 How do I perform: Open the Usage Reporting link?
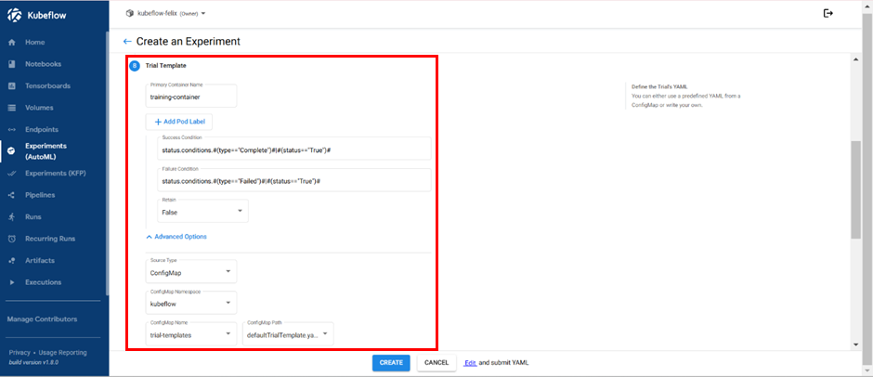click(62, 353)
